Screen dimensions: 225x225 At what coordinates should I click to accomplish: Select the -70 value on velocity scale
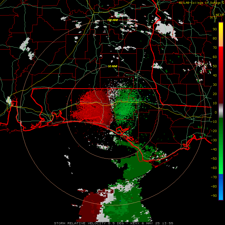point(214,177)
